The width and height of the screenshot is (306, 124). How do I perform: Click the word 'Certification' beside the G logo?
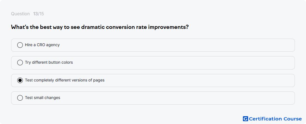point(265,119)
